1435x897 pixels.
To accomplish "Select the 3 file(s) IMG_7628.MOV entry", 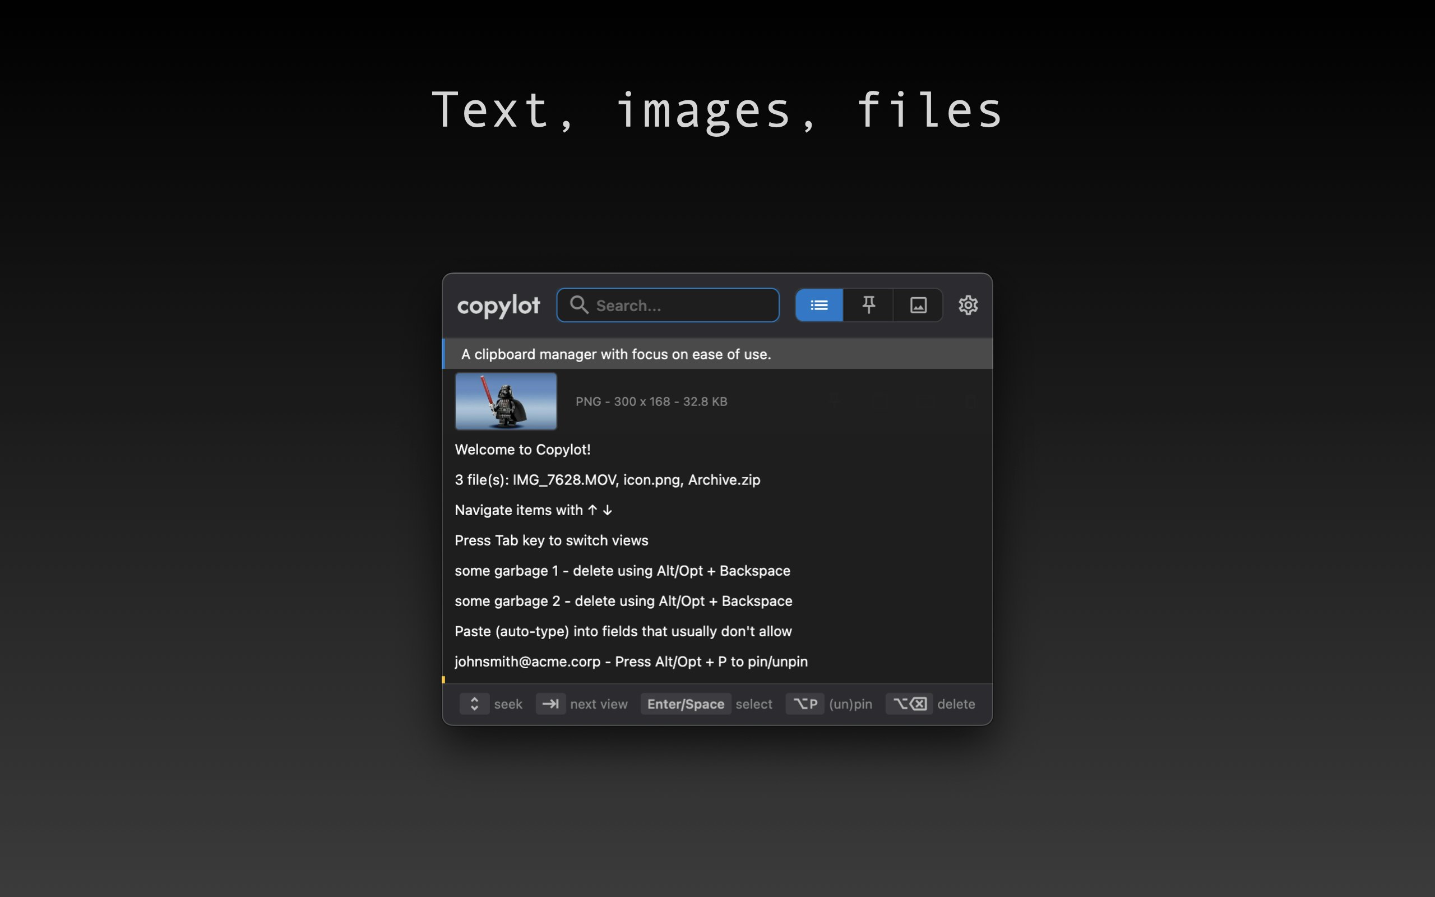I will pyautogui.click(x=607, y=479).
